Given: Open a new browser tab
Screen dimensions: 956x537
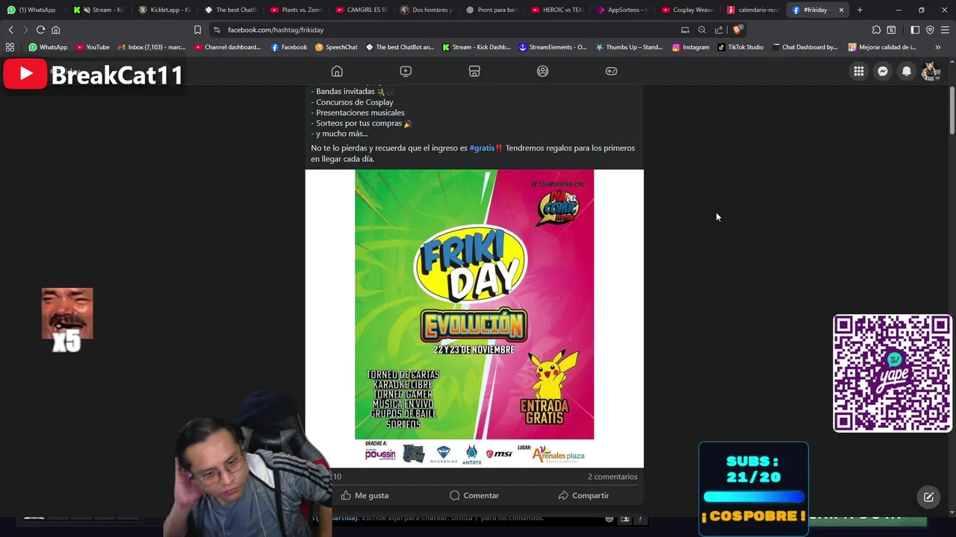Looking at the screenshot, I should point(860,10).
